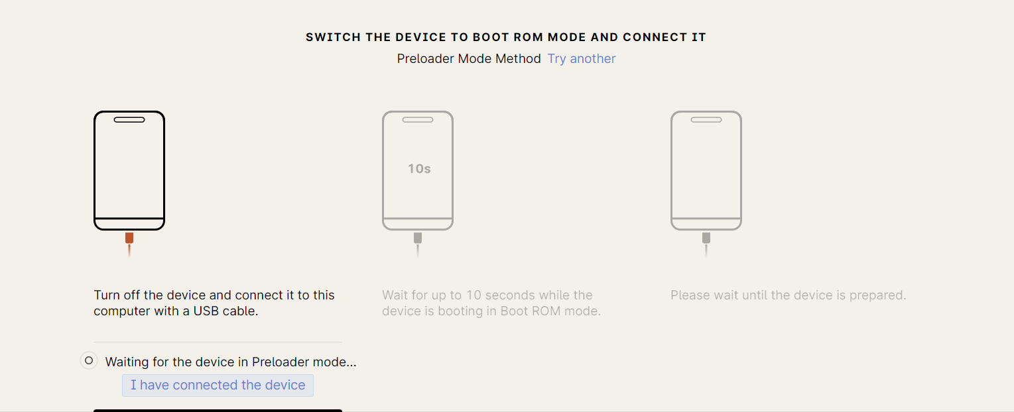1014x412 pixels.
Task: Click "Switch the device to Boot ROM mode" heading
Action: [506, 37]
